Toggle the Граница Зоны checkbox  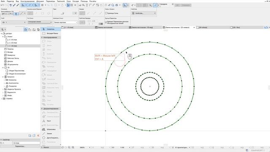click(x=106, y=13)
